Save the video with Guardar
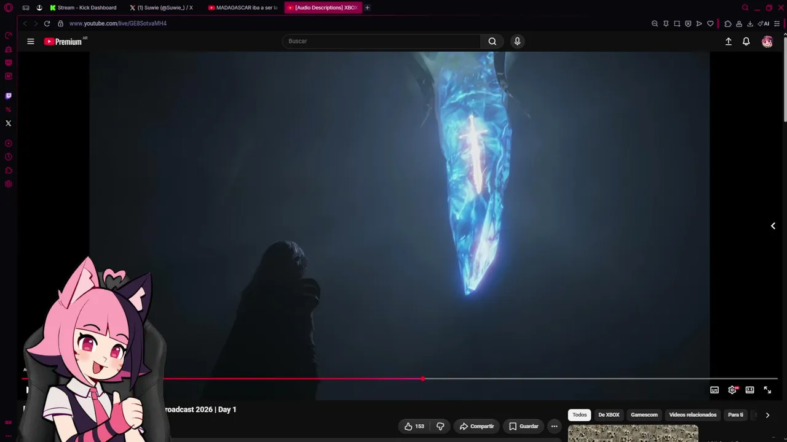787x442 pixels. tap(523, 426)
